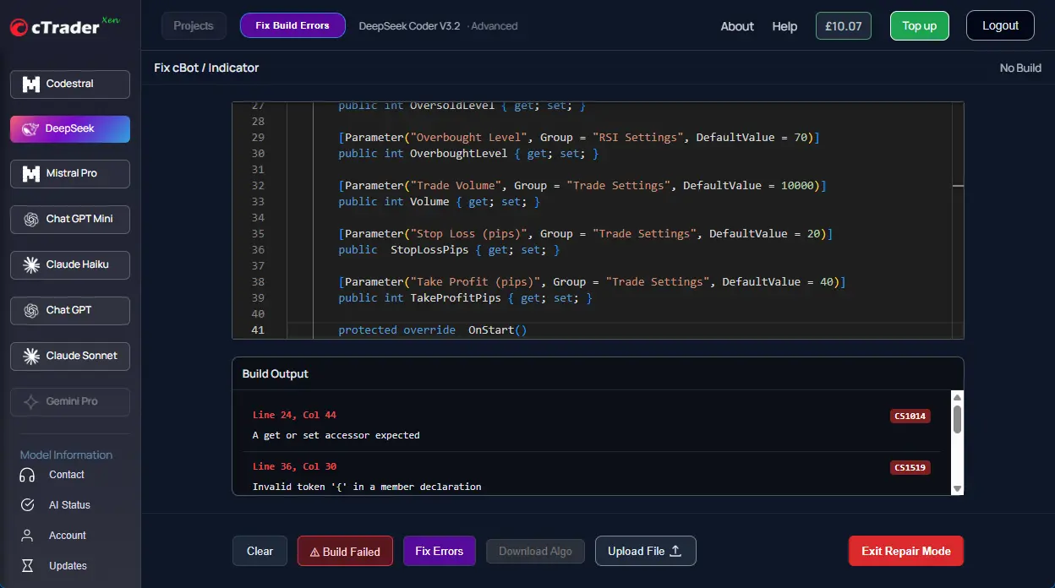
Task: Open the Gemini Pro model
Action: click(69, 401)
